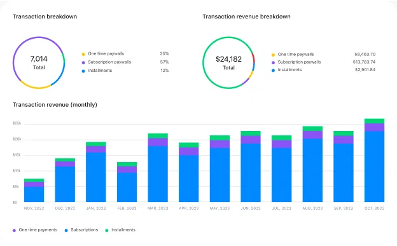Click the blue Subscriptions segment of MAR, 2023 bar
Viewport: 397px width, 246px height.
point(158,174)
